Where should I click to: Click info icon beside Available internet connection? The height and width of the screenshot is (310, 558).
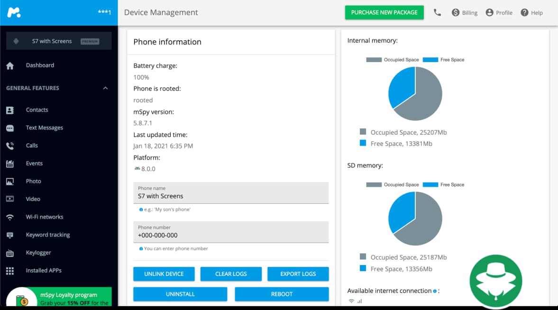[x=435, y=291]
